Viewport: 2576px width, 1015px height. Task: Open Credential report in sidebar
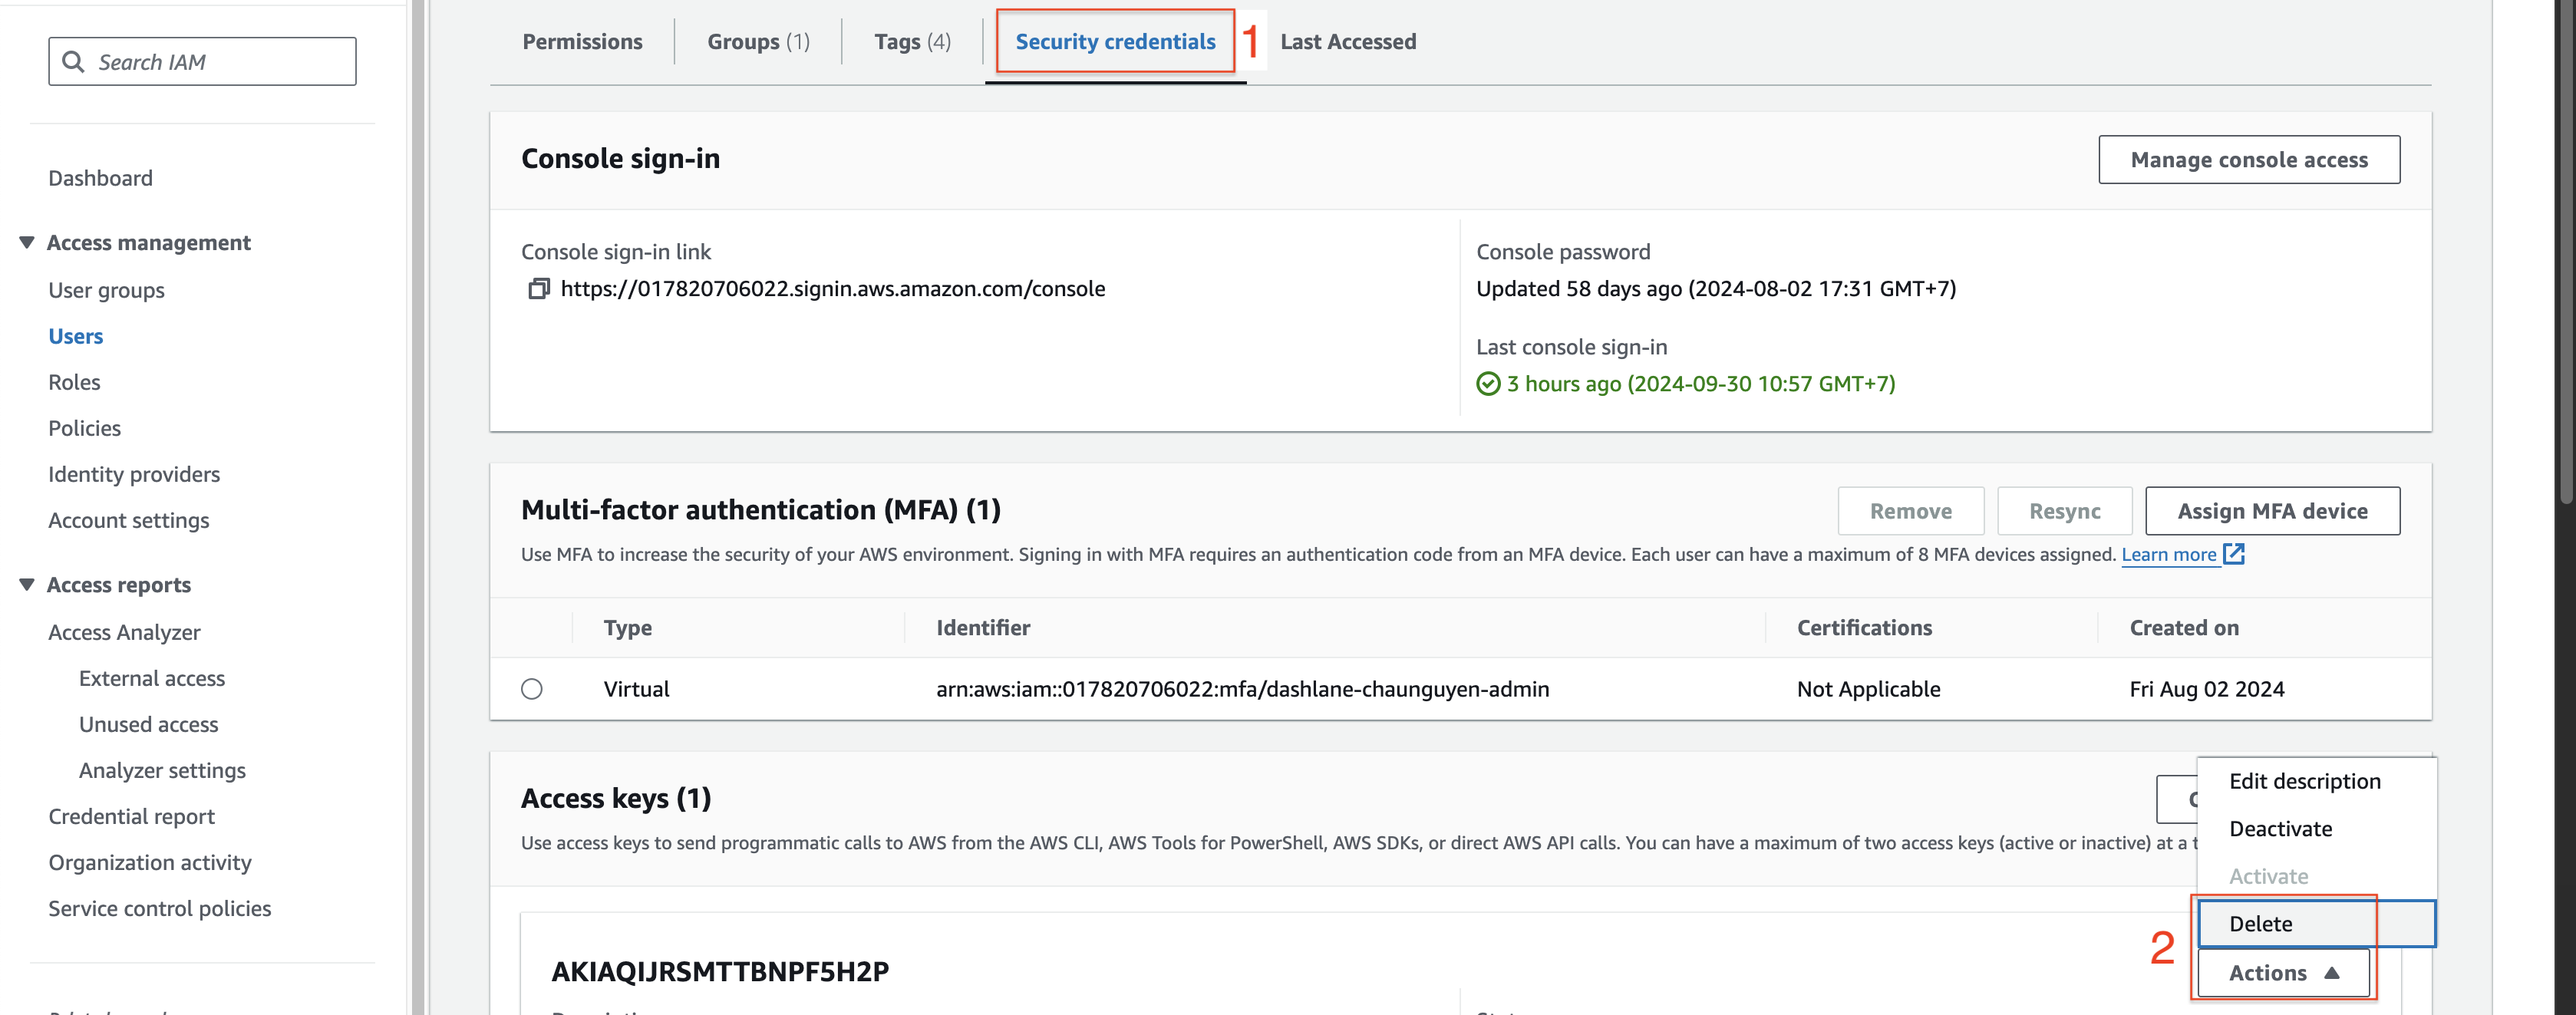(x=131, y=816)
